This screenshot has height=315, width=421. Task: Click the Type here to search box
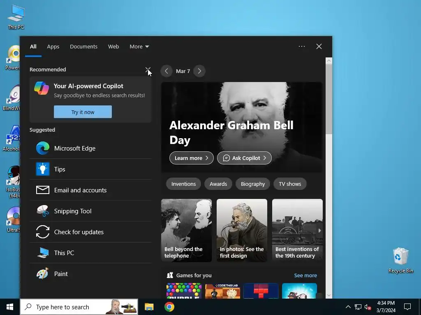79,307
